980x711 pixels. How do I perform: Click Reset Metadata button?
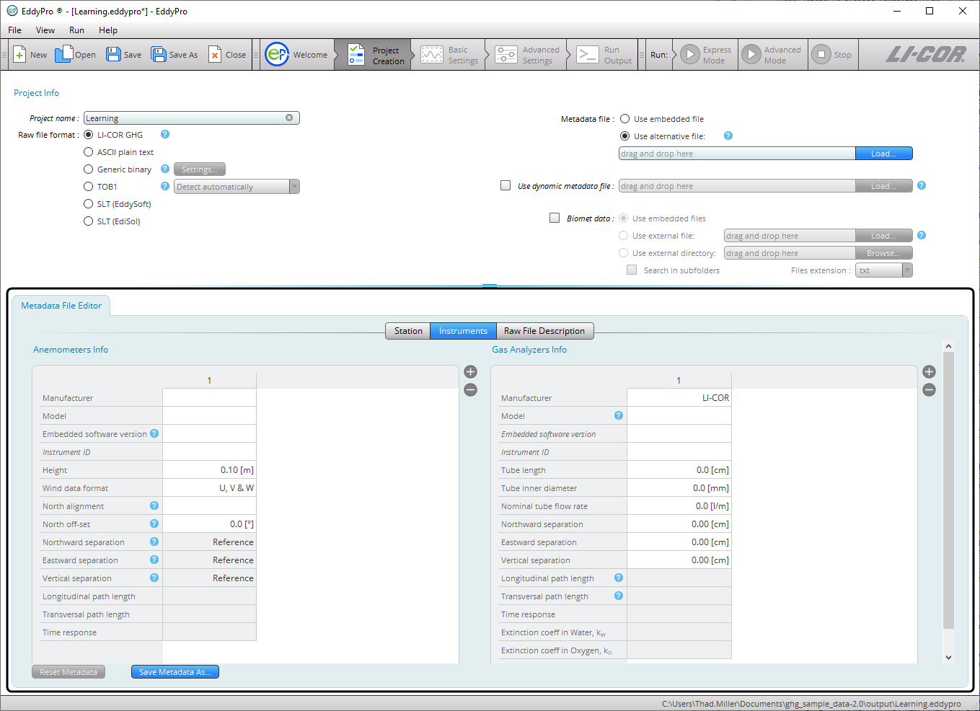point(69,672)
